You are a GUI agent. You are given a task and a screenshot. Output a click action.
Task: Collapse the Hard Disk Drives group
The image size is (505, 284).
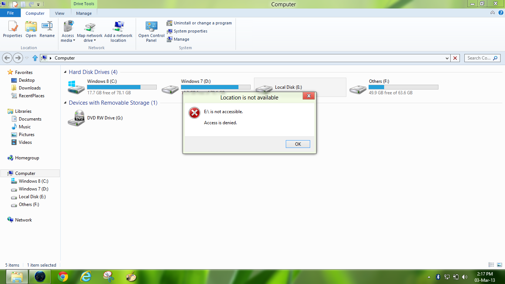[65, 72]
